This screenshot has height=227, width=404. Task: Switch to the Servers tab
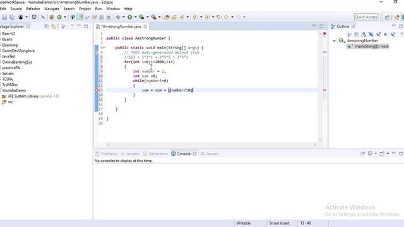pyautogui.click(x=210, y=154)
